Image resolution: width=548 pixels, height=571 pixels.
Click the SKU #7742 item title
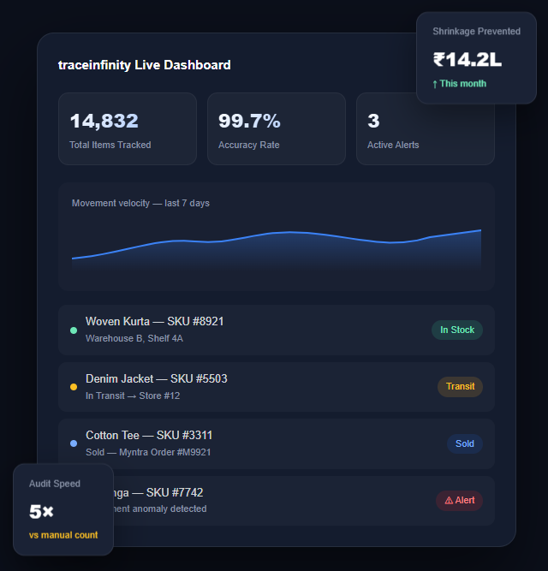pyautogui.click(x=158, y=493)
